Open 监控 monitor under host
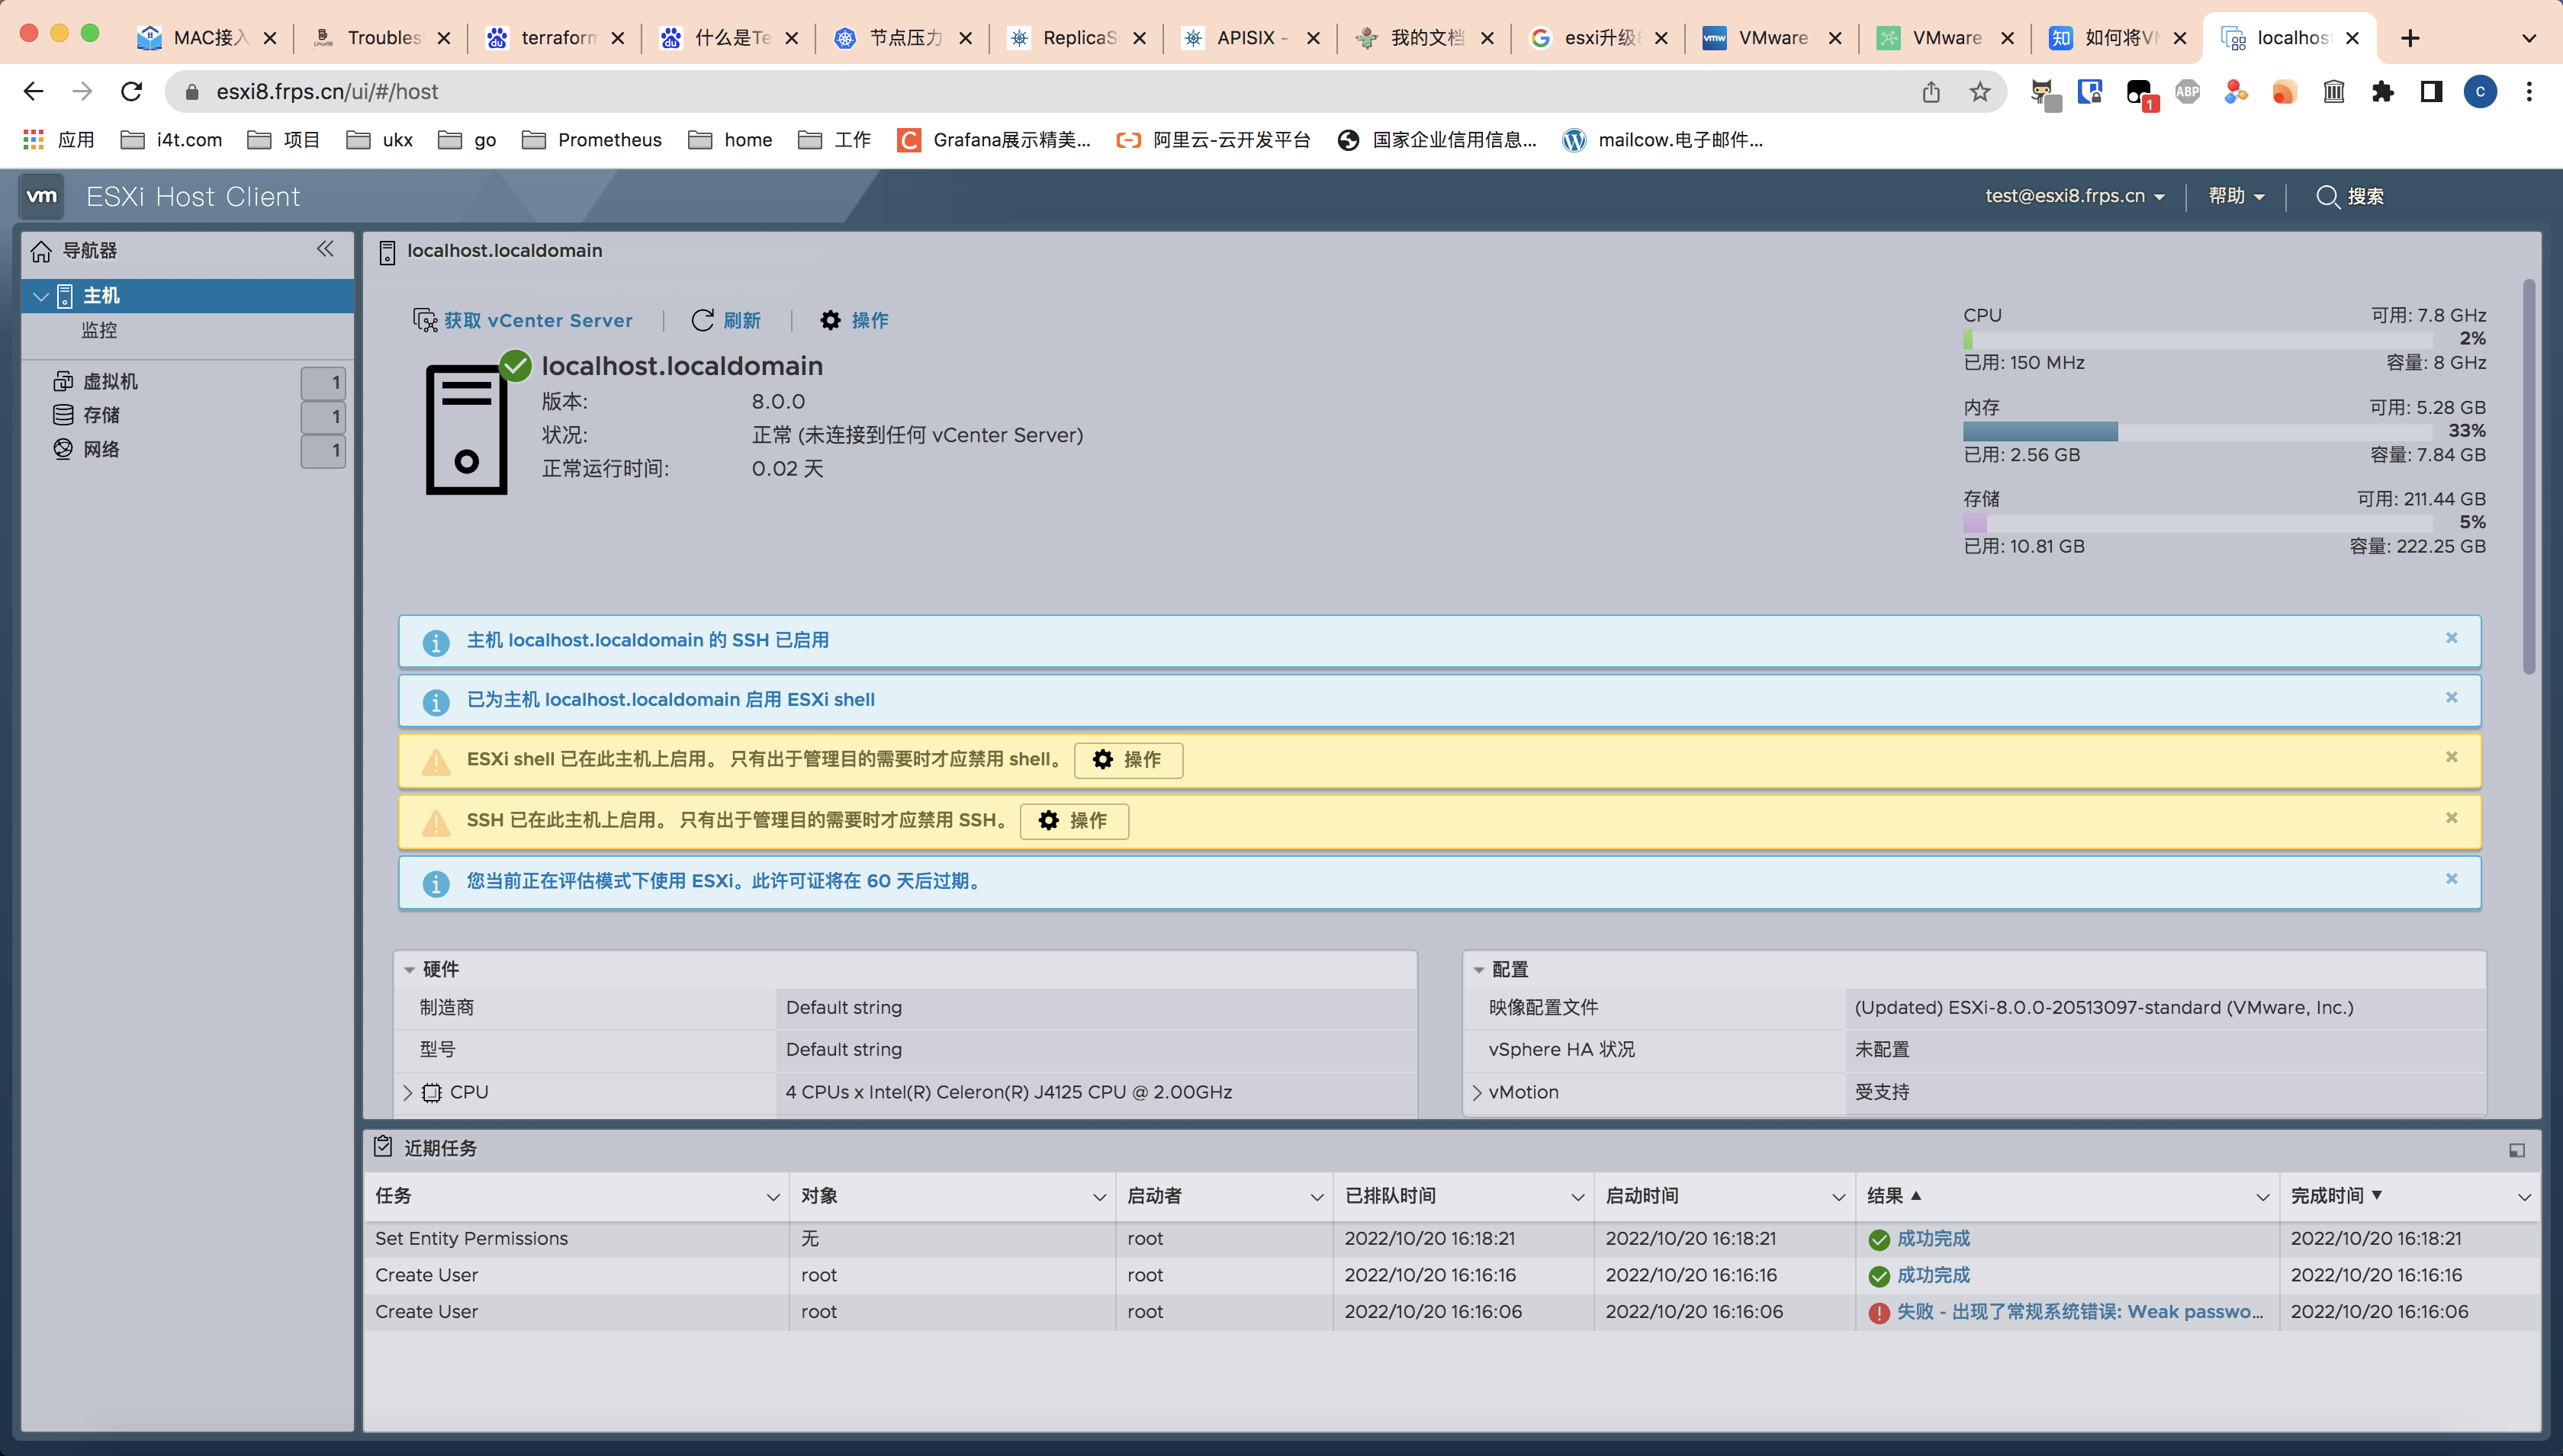Viewport: 2563px width, 1456px height. 99,330
